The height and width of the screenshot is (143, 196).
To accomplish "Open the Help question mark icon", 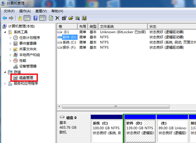I will click(x=36, y=18).
